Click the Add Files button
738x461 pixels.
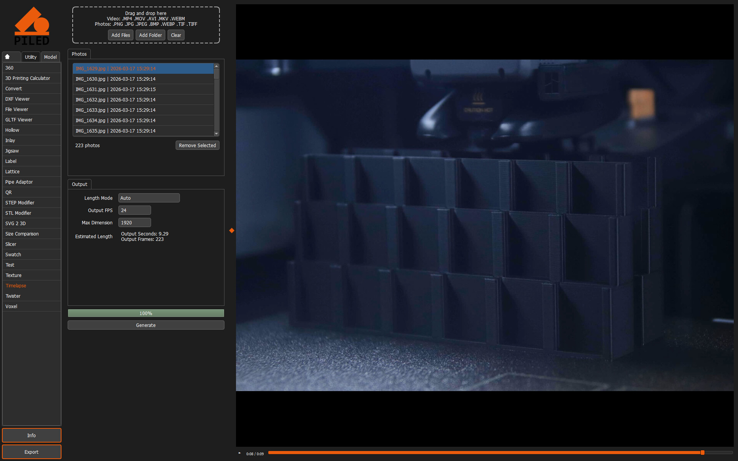point(121,35)
